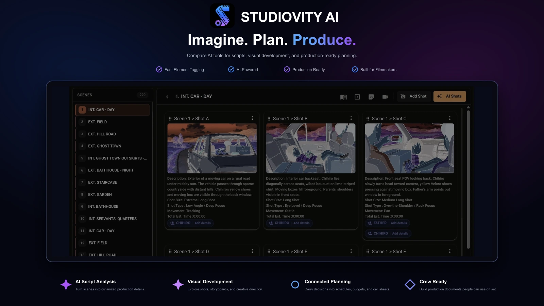Select scene 5 INT. GHOST TOWN OUTSKIRTS
This screenshot has width=544, height=306.
point(112,158)
